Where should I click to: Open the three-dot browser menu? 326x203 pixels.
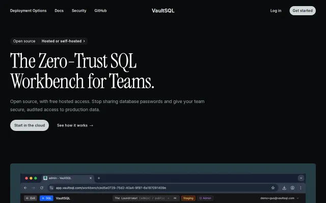click(301, 188)
